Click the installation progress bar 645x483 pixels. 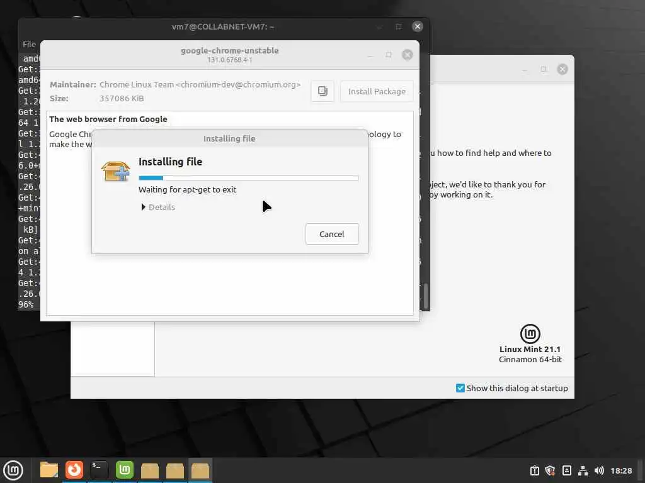click(x=248, y=178)
